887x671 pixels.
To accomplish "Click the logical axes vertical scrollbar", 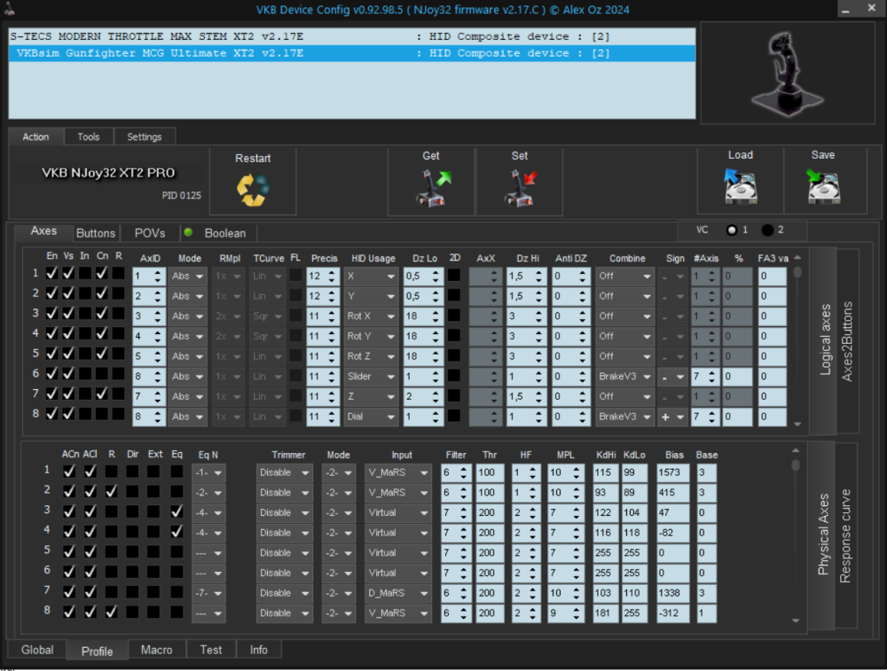I will [x=797, y=346].
